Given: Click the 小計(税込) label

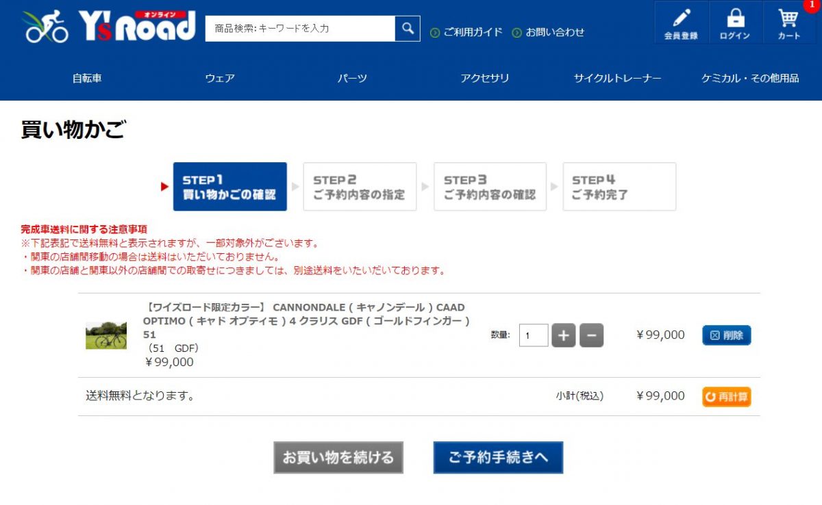Looking at the screenshot, I should (580, 396).
